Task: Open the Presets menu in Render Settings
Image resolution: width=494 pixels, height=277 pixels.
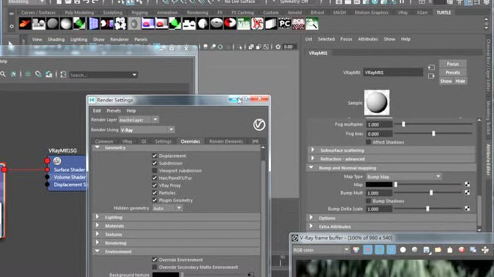Action: pyautogui.click(x=113, y=111)
